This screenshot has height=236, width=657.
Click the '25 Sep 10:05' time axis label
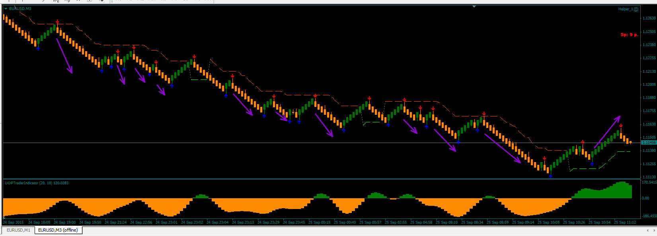click(x=548, y=222)
